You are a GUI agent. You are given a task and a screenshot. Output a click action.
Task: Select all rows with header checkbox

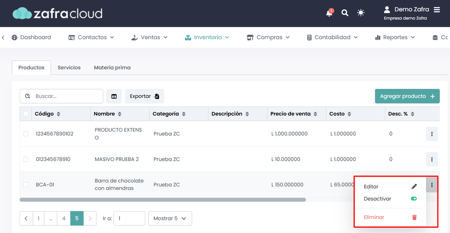pyautogui.click(x=25, y=114)
